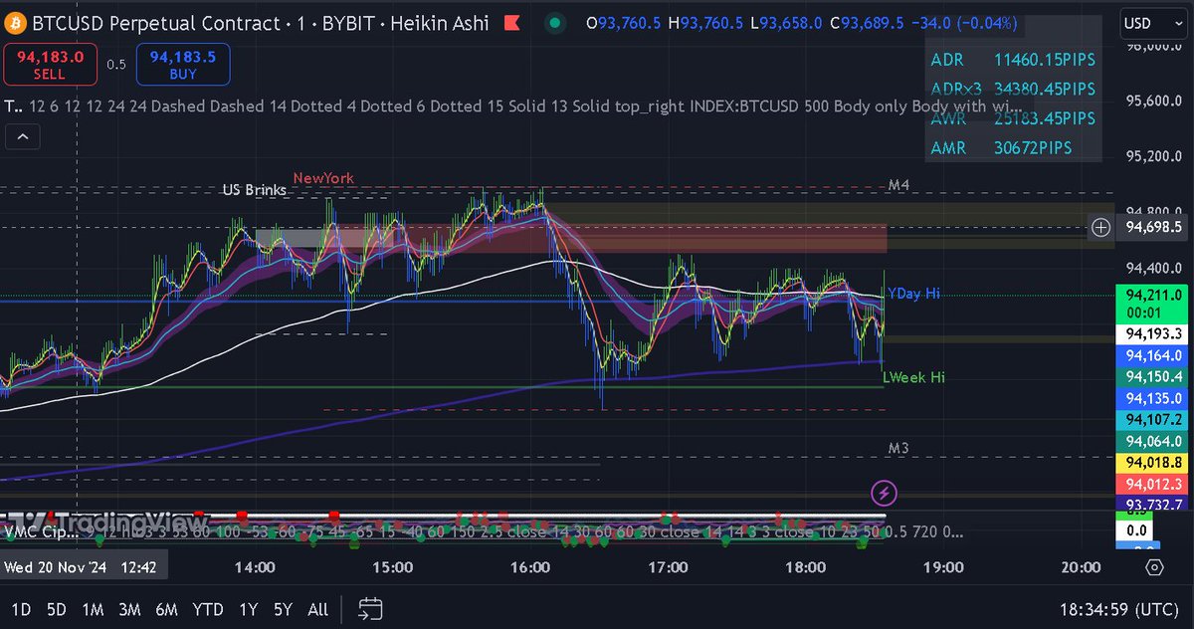Image resolution: width=1194 pixels, height=629 pixels.
Task: Click the Bitcoin coin logo in the chart header
Action: coord(16,23)
